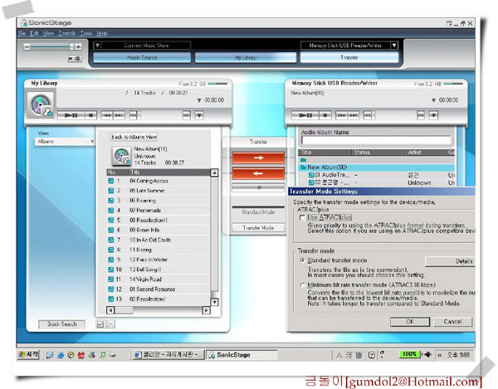Skip to previous track in My Library
The width and height of the screenshot is (498, 389).
(x=107, y=115)
